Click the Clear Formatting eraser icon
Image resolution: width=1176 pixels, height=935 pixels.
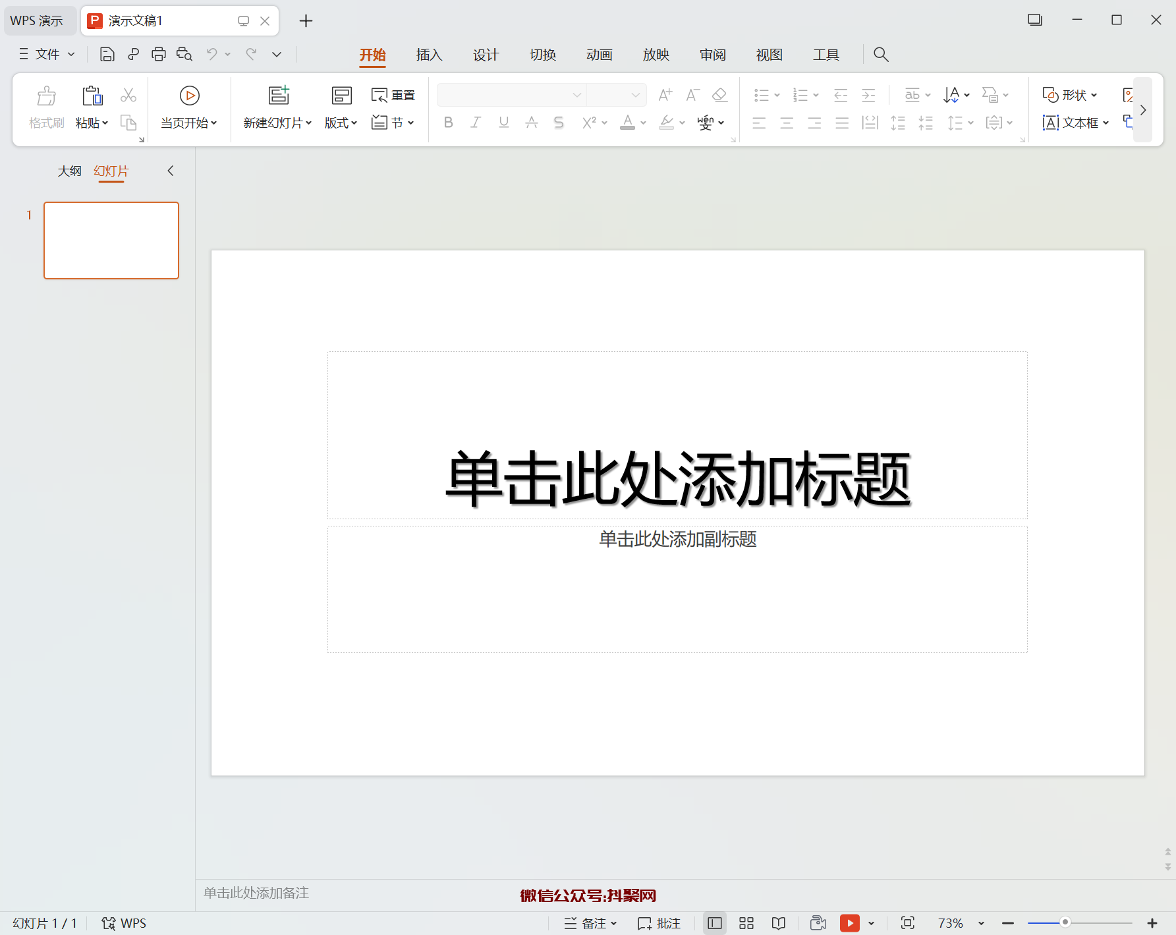pos(719,95)
